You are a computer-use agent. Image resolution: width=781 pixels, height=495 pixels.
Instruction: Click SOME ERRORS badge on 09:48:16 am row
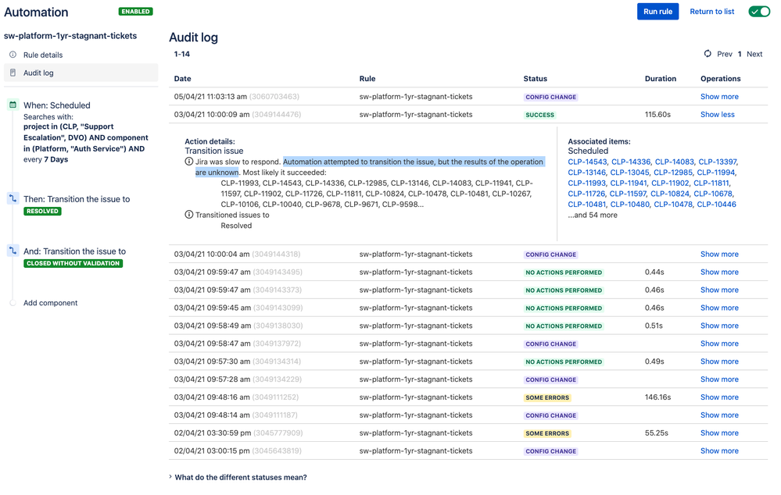pos(547,398)
